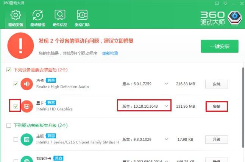This screenshot has width=245, height=162.
Task: Uncheck the 声卡 Realtek audio checkbox
Action: [x=16, y=84]
